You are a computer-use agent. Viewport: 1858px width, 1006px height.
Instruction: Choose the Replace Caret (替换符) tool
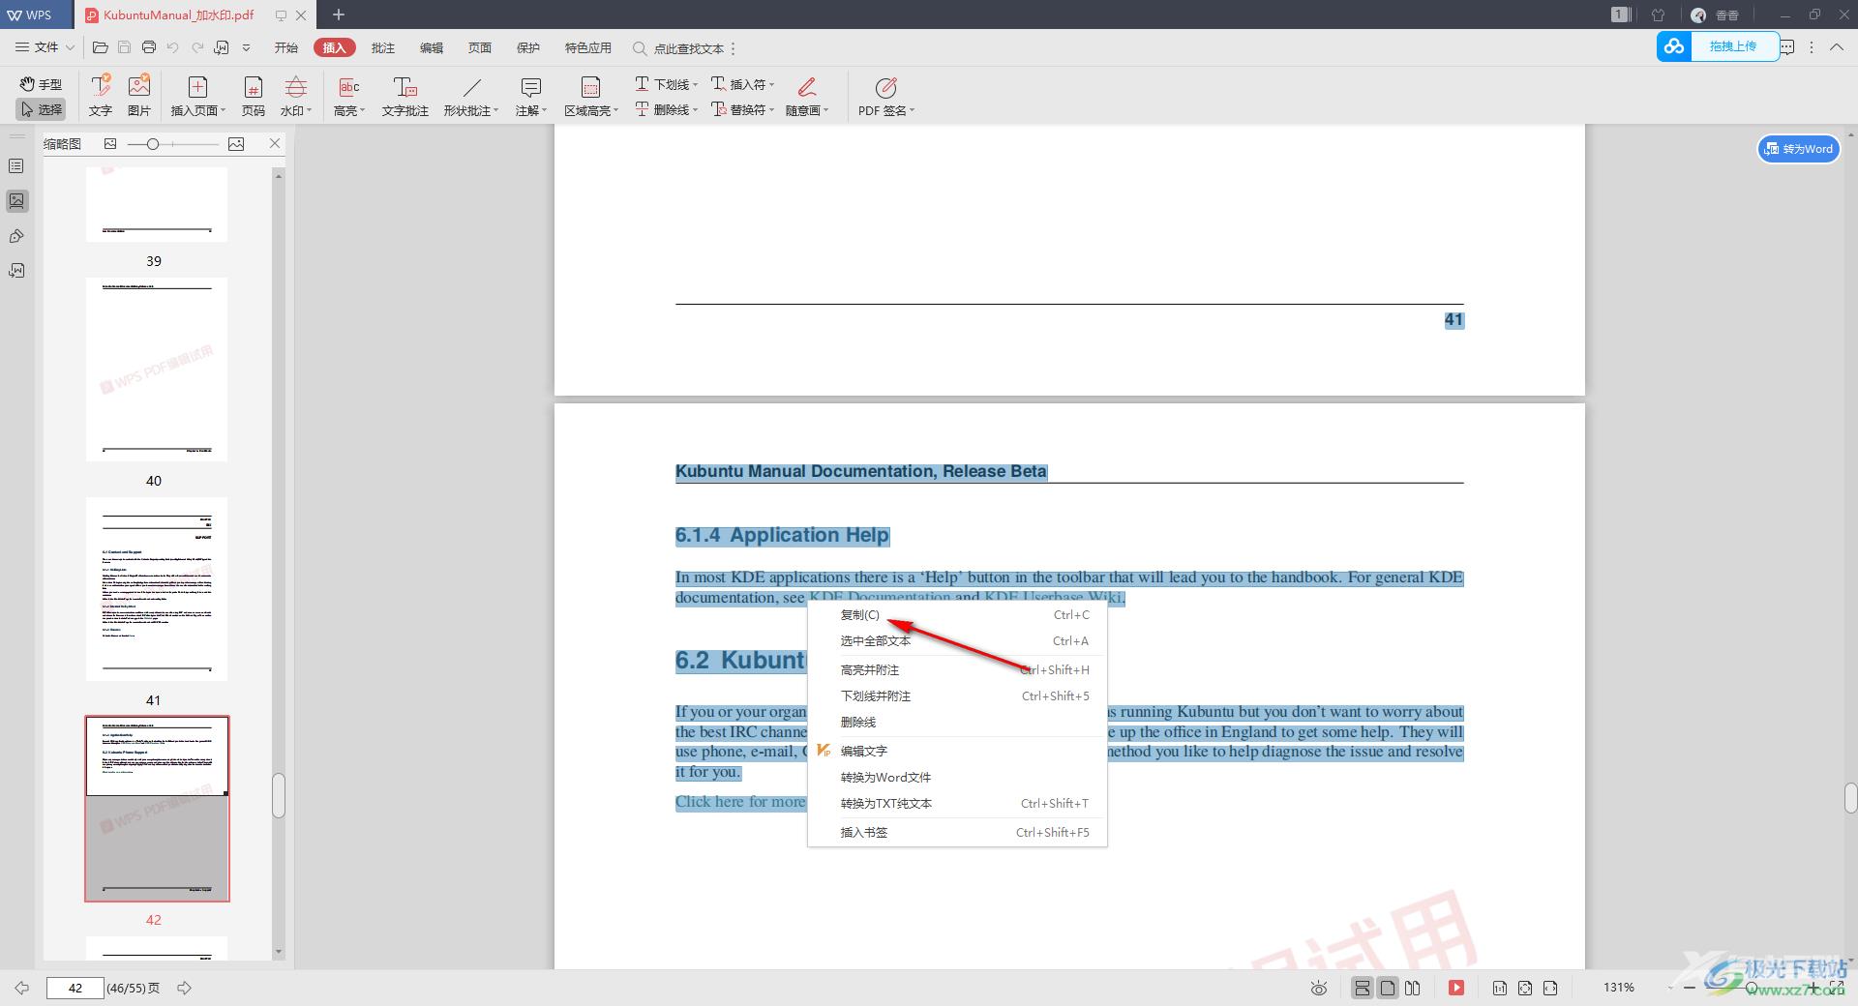click(743, 109)
